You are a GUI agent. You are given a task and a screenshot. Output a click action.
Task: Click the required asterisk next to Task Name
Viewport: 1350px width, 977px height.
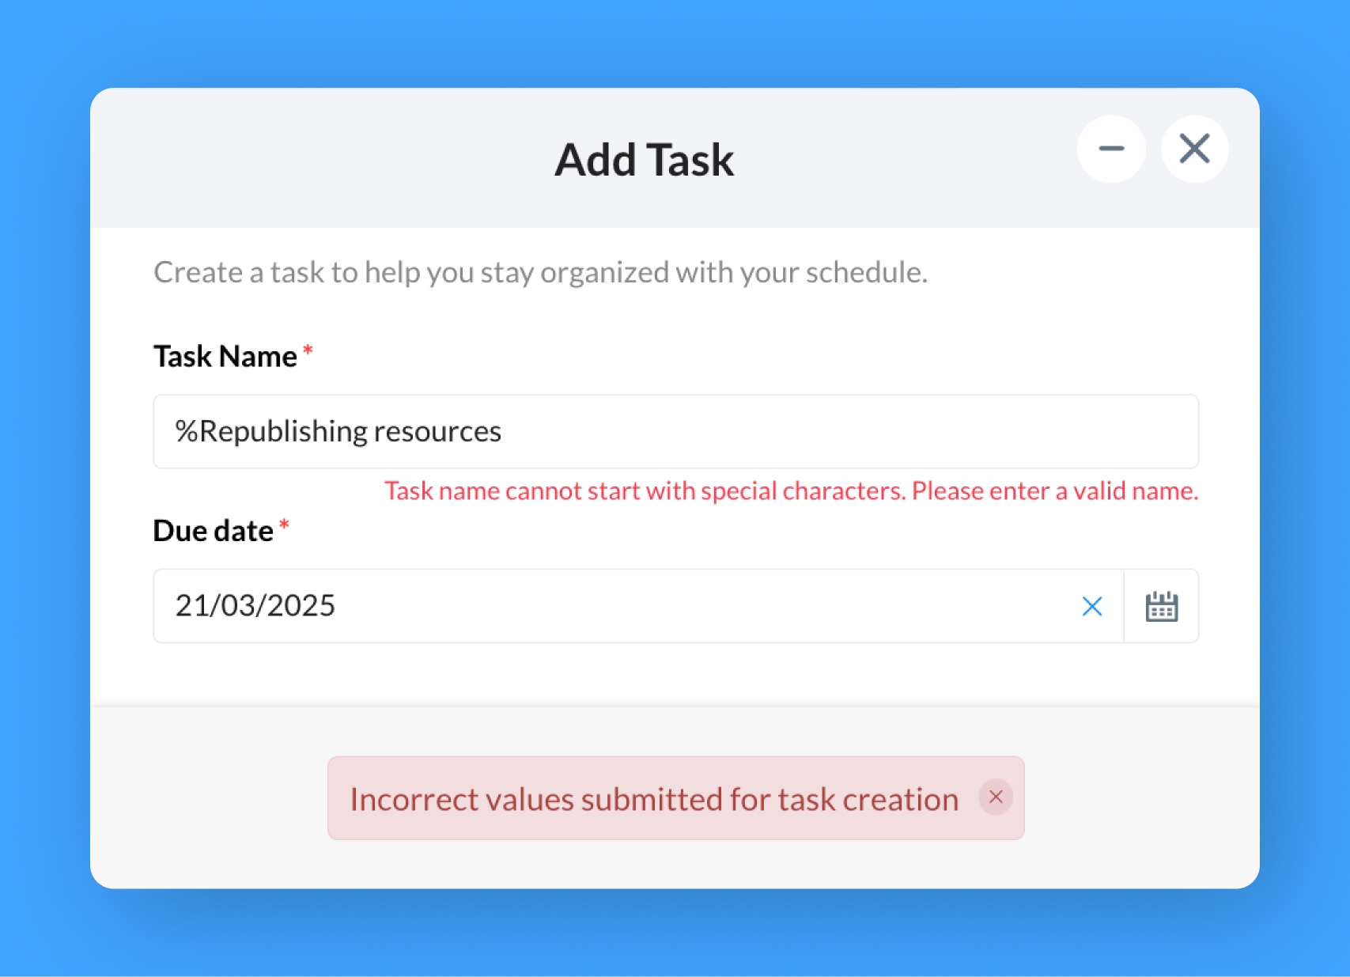point(307,352)
